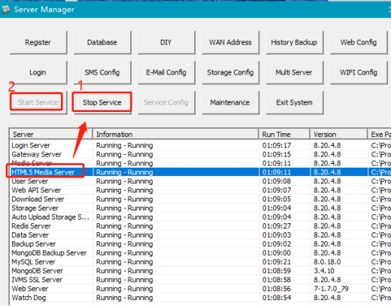Image resolution: width=391 pixels, height=306 pixels.
Task: Click run time 01:08:59 of MongoDB Server
Action: [277, 271]
